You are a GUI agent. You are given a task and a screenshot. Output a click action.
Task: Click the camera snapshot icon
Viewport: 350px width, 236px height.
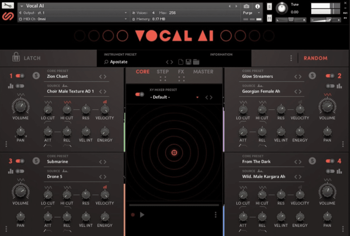(246, 6)
